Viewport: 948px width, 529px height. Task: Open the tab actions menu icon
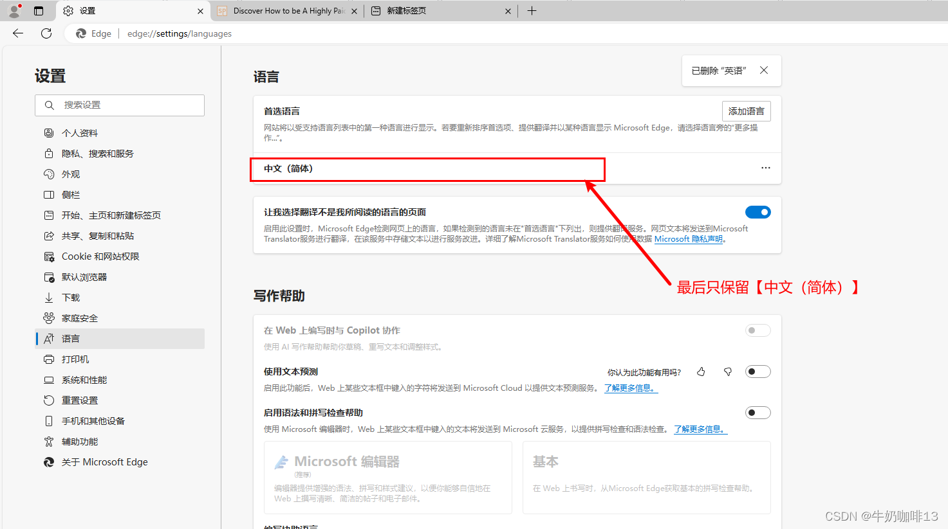point(39,11)
